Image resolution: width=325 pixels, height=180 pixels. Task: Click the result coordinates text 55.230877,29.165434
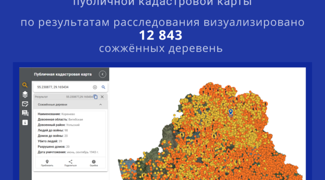79,97
